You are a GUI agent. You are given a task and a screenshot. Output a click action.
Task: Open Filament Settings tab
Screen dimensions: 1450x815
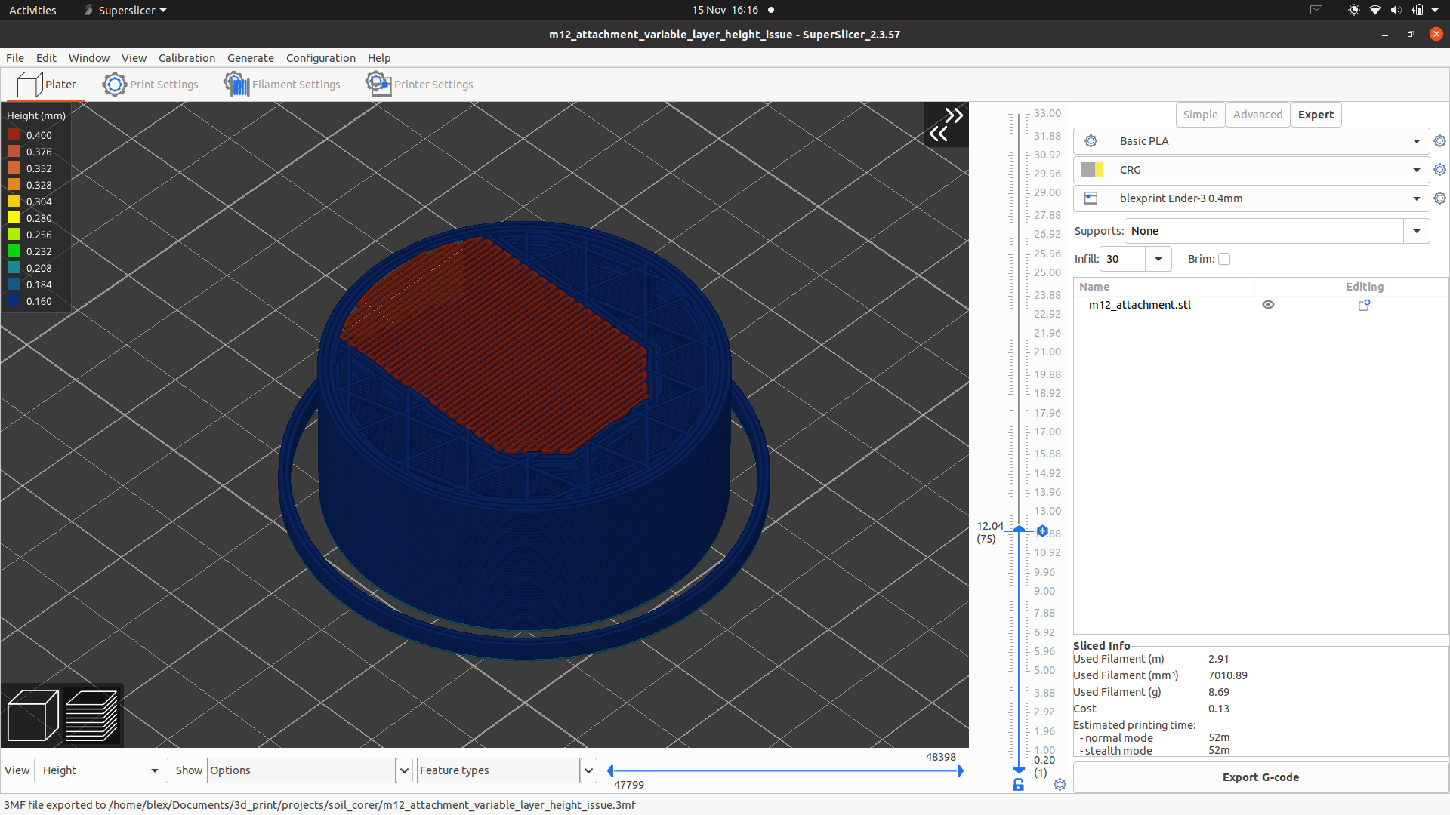tap(282, 85)
